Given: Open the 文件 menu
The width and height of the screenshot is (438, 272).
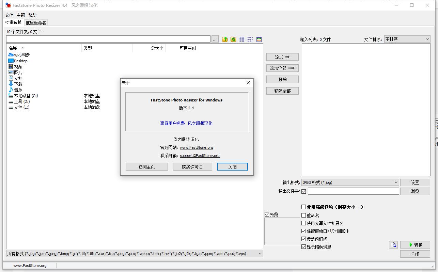Looking at the screenshot, I should coord(9,15).
